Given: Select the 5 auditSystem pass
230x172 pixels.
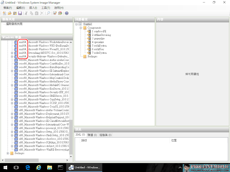Looking at the screenshot, I should tap(99, 46).
